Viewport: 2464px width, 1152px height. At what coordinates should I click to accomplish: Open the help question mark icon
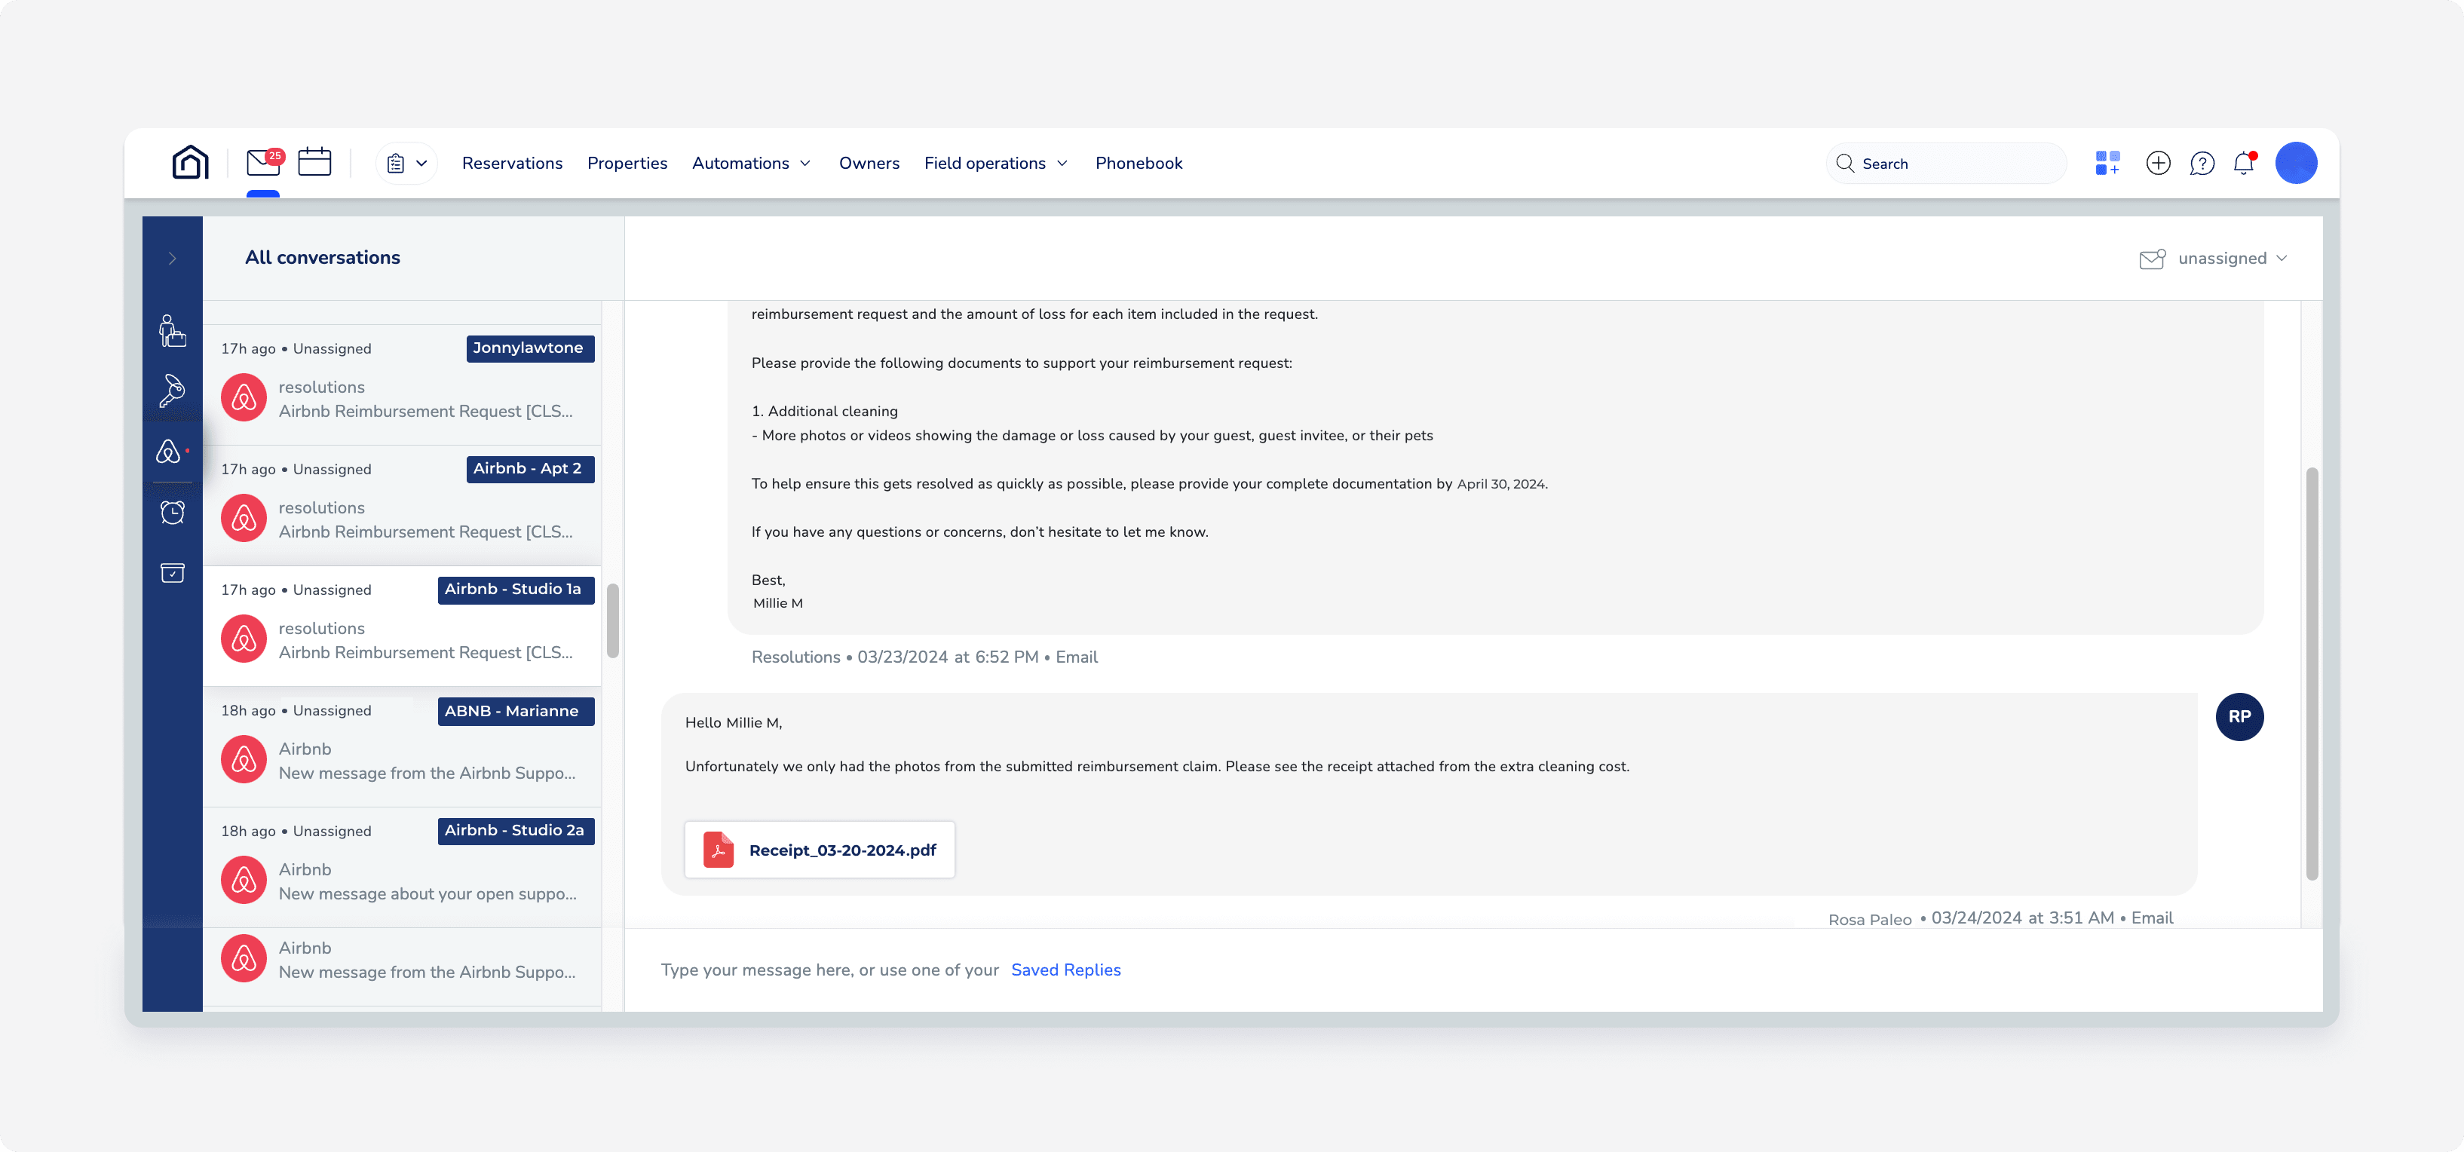point(2202,164)
